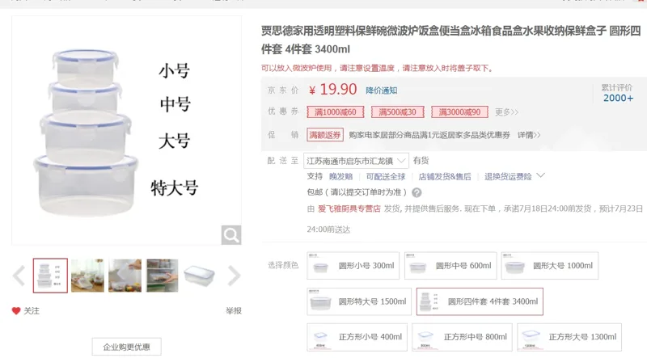
Task: Open the 2000+ reviews count
Action: pos(618,98)
